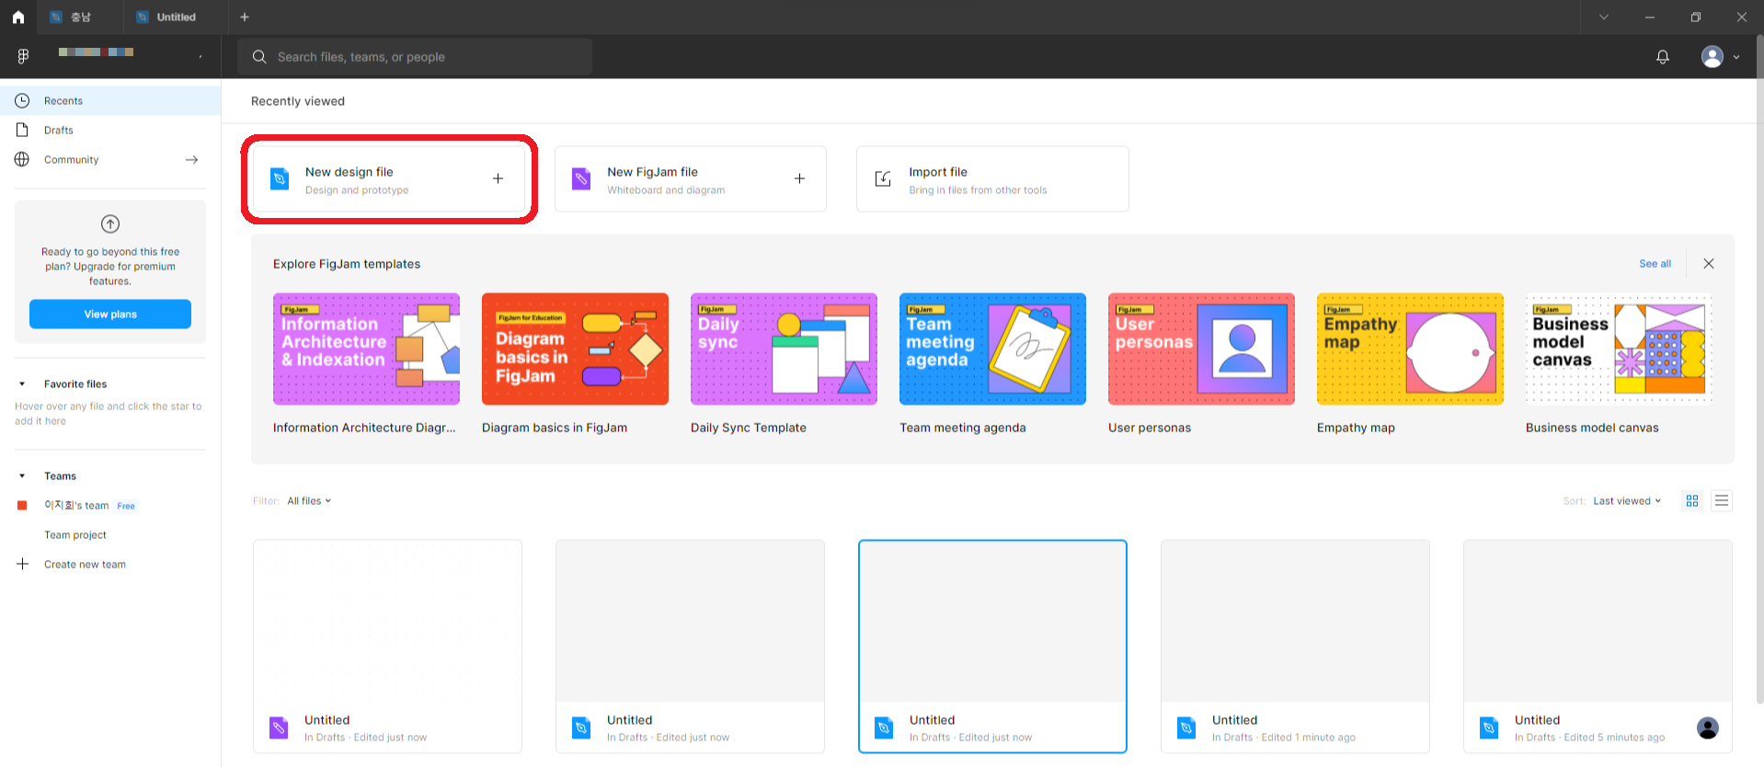Create a New design file
Screen dimensions: 1764x767
pos(389,179)
